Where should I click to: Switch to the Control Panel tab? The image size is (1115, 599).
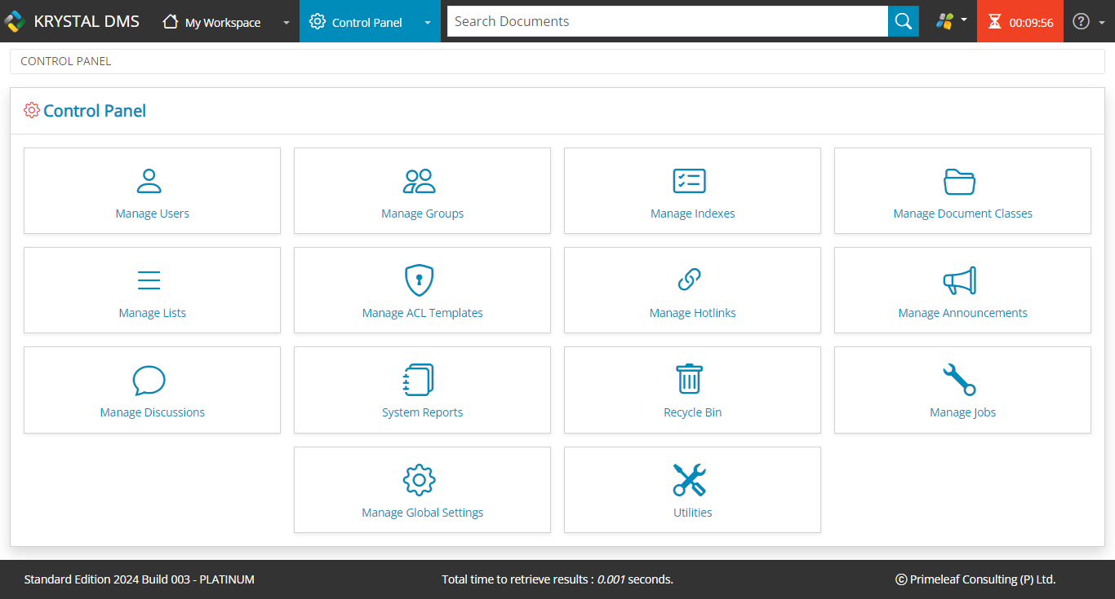(x=365, y=22)
